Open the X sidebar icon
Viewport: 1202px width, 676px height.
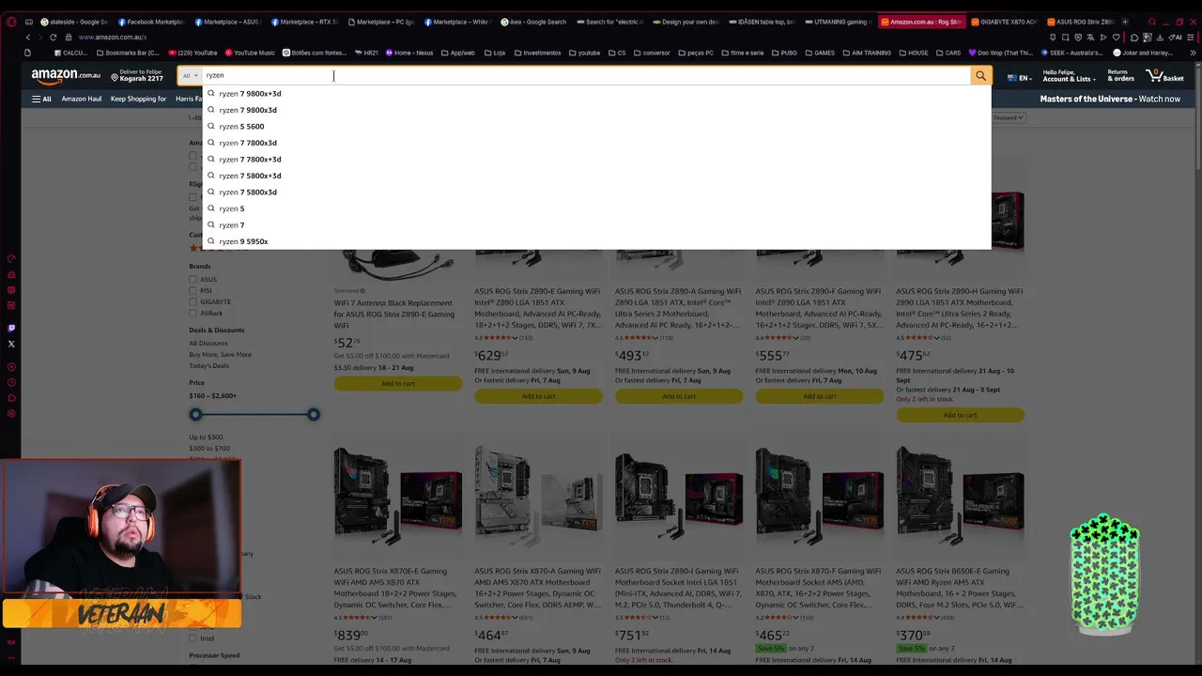point(11,345)
